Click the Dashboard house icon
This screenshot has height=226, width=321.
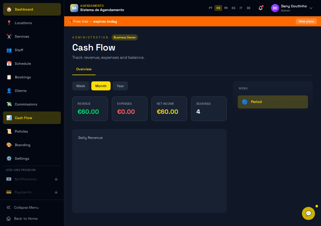9,9
